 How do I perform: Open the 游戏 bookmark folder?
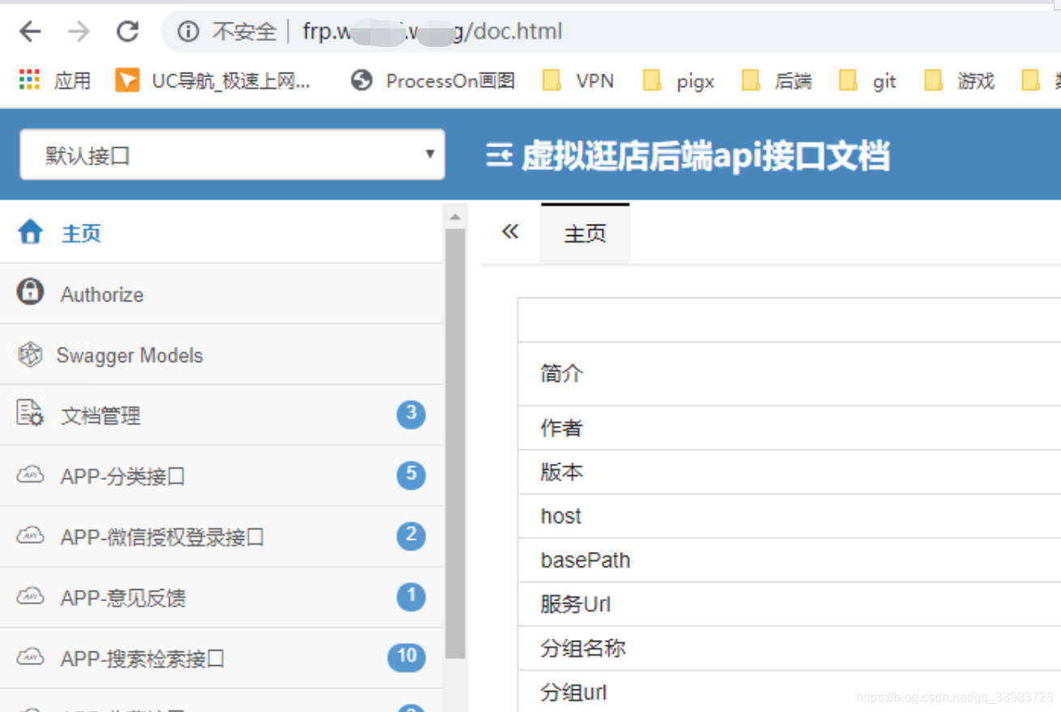click(960, 80)
